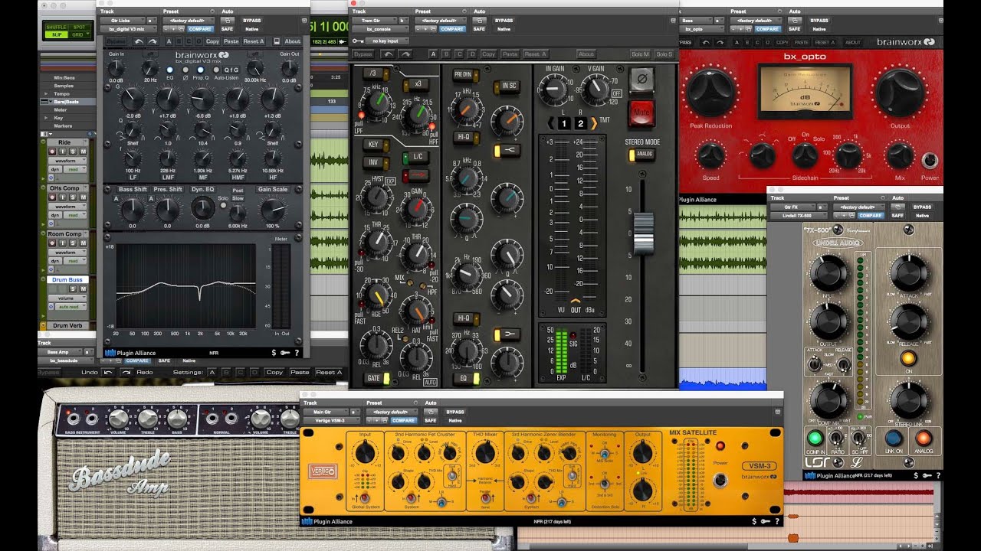Open the question mark help in bx_digital V3 footer
The width and height of the screenshot is (981, 551).
[x=297, y=353]
